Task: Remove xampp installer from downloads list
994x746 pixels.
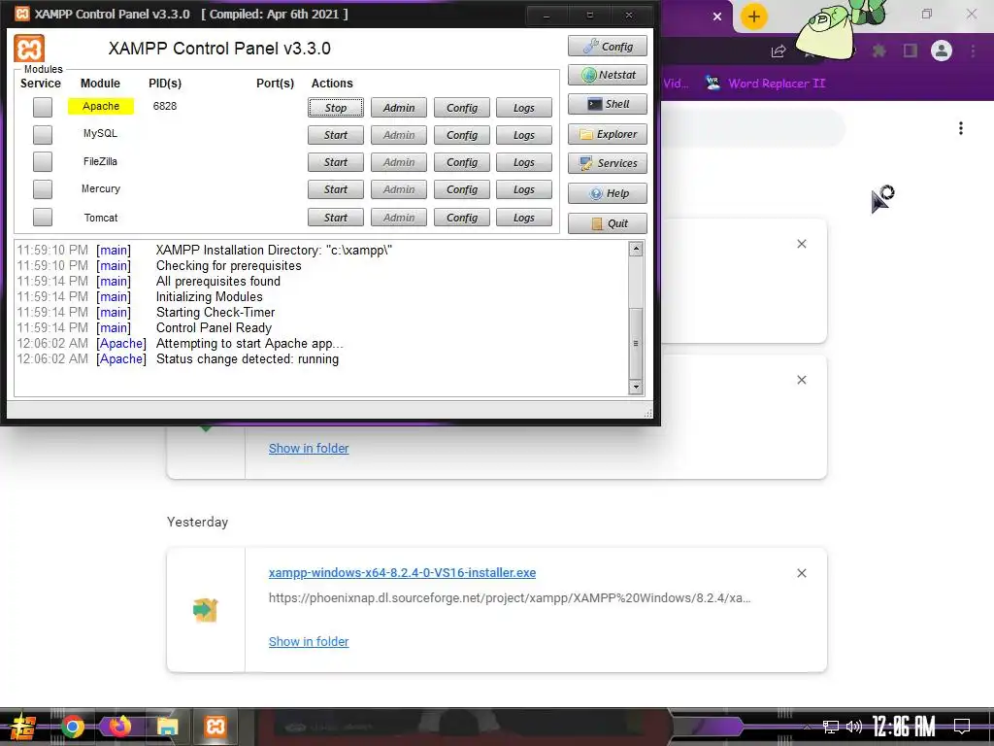Action: click(x=801, y=573)
